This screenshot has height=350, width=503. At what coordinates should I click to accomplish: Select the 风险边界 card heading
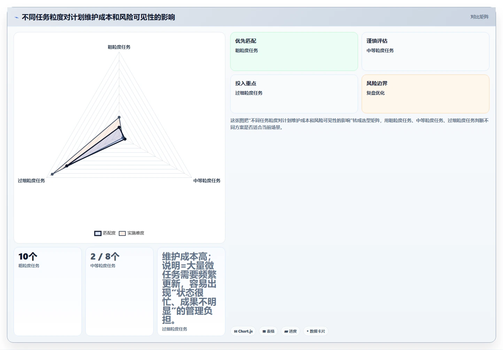377,83
